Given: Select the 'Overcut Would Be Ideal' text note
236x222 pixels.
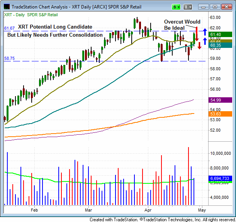Looking at the screenshot, I should pyautogui.click(x=182, y=25).
